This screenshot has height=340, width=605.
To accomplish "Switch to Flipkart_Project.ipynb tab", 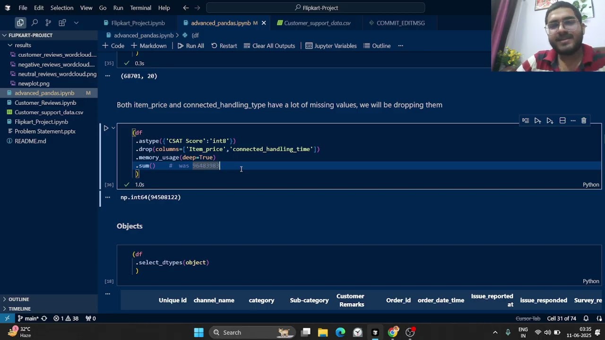I will tap(138, 23).
